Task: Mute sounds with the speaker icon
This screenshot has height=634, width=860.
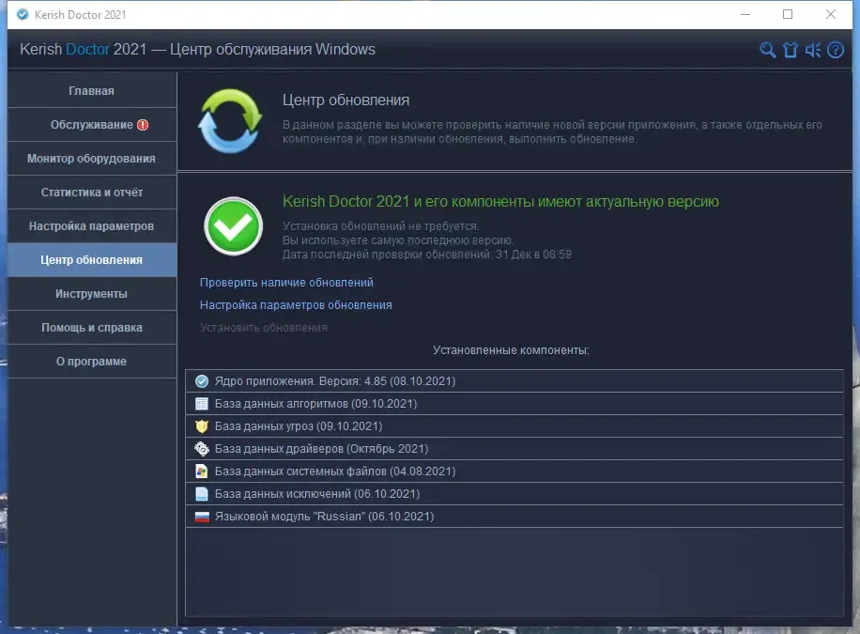Action: pyautogui.click(x=813, y=50)
